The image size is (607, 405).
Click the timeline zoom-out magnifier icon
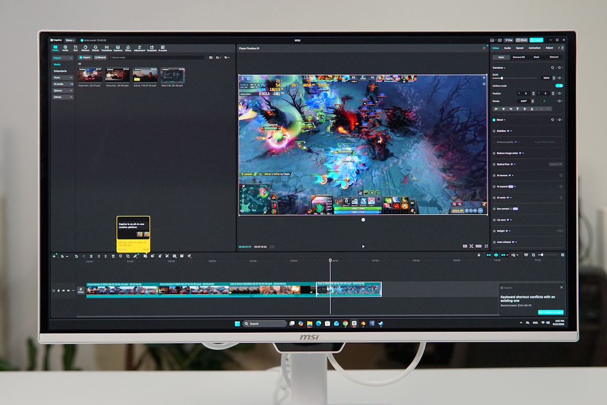(533, 255)
